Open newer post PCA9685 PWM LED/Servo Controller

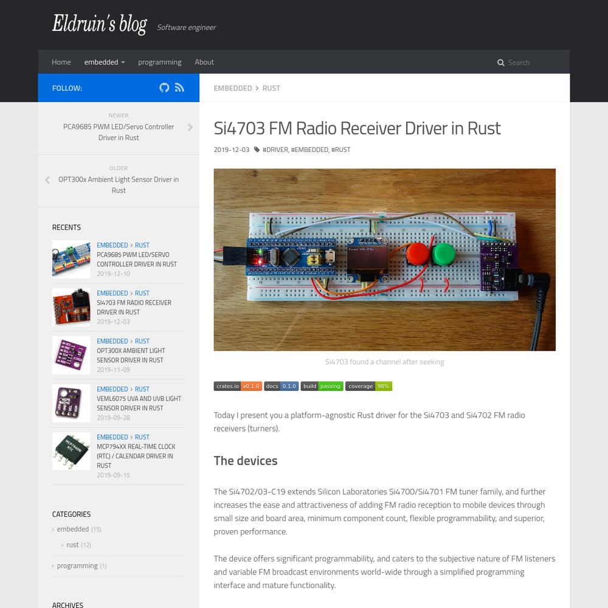point(119,132)
